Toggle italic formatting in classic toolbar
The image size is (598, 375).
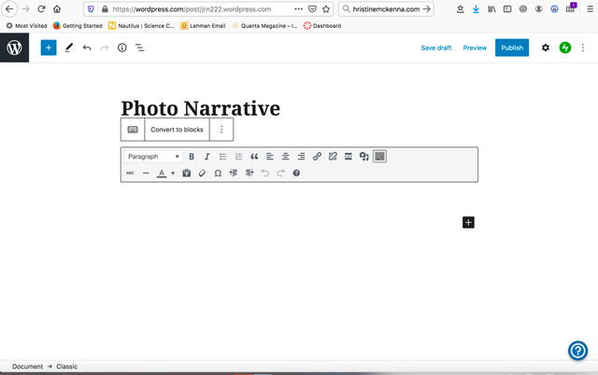pos(207,157)
